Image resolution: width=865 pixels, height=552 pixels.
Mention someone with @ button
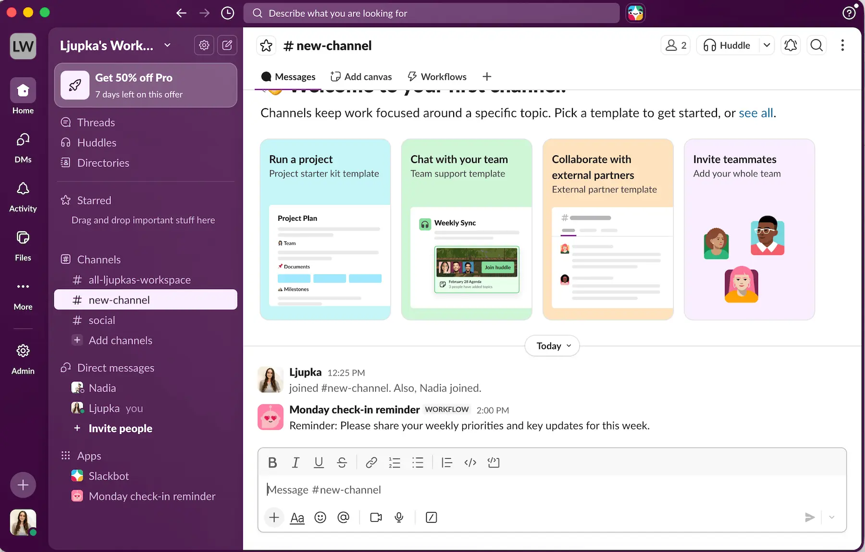coord(343,517)
